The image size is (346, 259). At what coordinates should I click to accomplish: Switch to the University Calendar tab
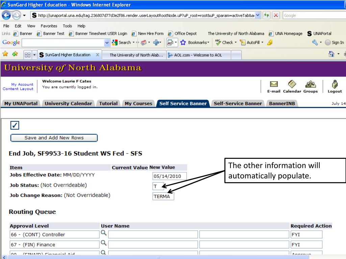(x=68, y=103)
